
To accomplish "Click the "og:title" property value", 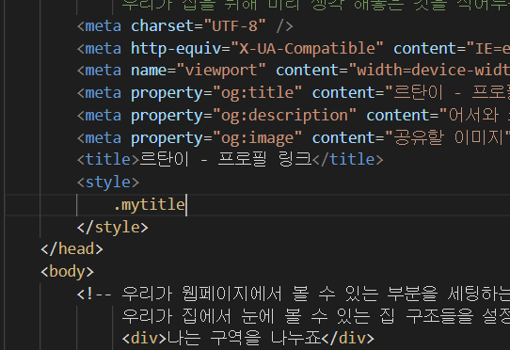I will (257, 93).
